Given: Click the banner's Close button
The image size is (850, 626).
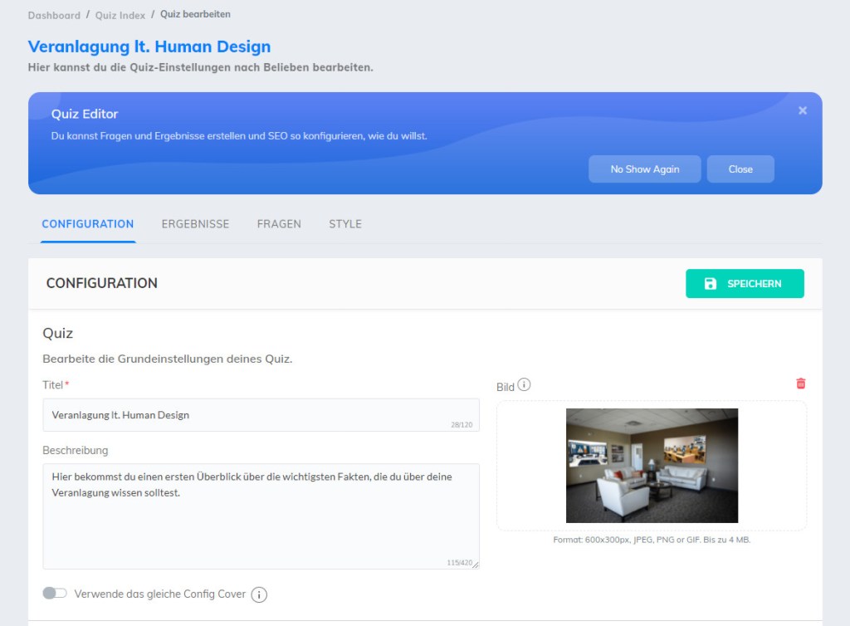Looking at the screenshot, I should click(740, 169).
